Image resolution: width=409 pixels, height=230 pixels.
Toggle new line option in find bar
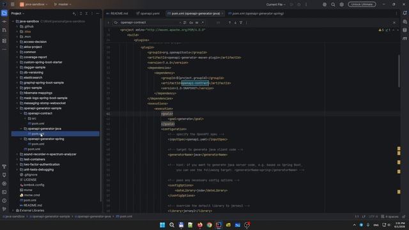tap(185, 23)
